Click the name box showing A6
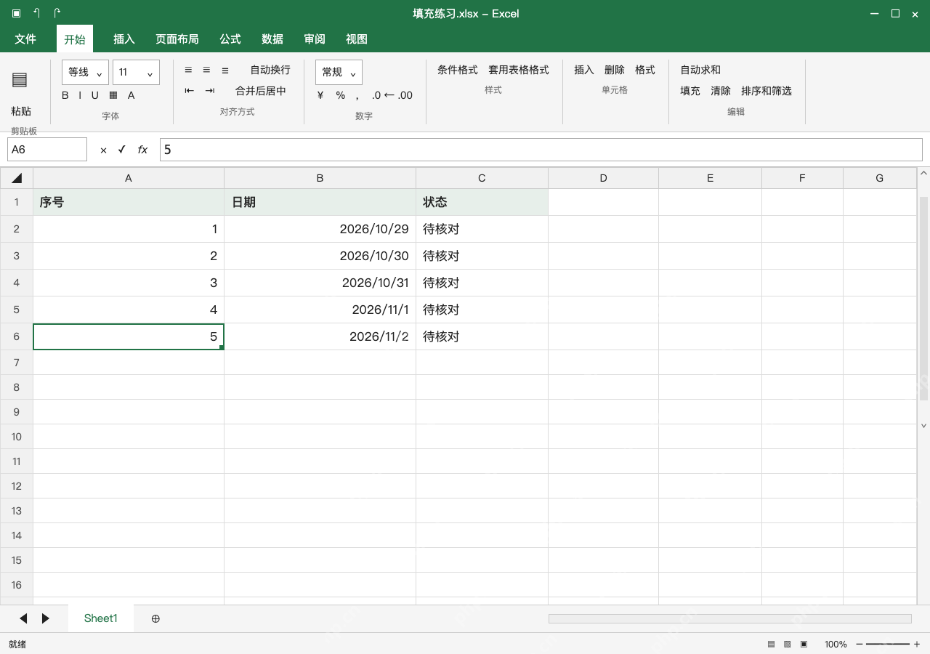Screen dimensions: 930x654 click(x=47, y=150)
